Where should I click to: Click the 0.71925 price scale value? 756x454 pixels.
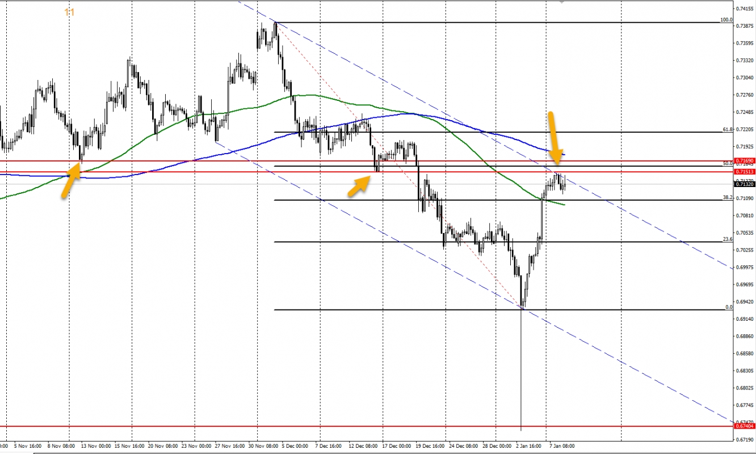coord(745,147)
